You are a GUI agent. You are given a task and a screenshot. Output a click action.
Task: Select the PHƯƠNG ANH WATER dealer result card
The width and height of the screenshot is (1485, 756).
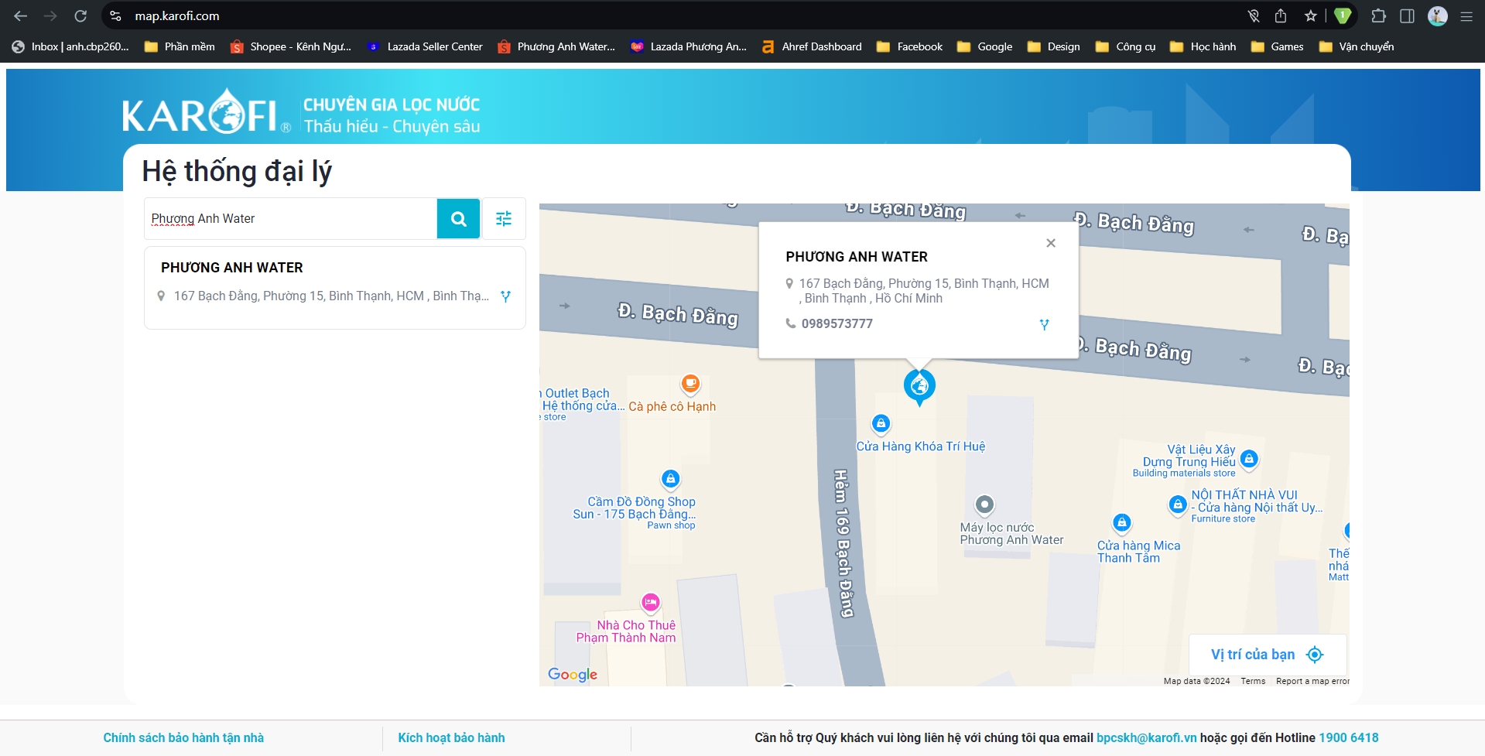click(335, 288)
